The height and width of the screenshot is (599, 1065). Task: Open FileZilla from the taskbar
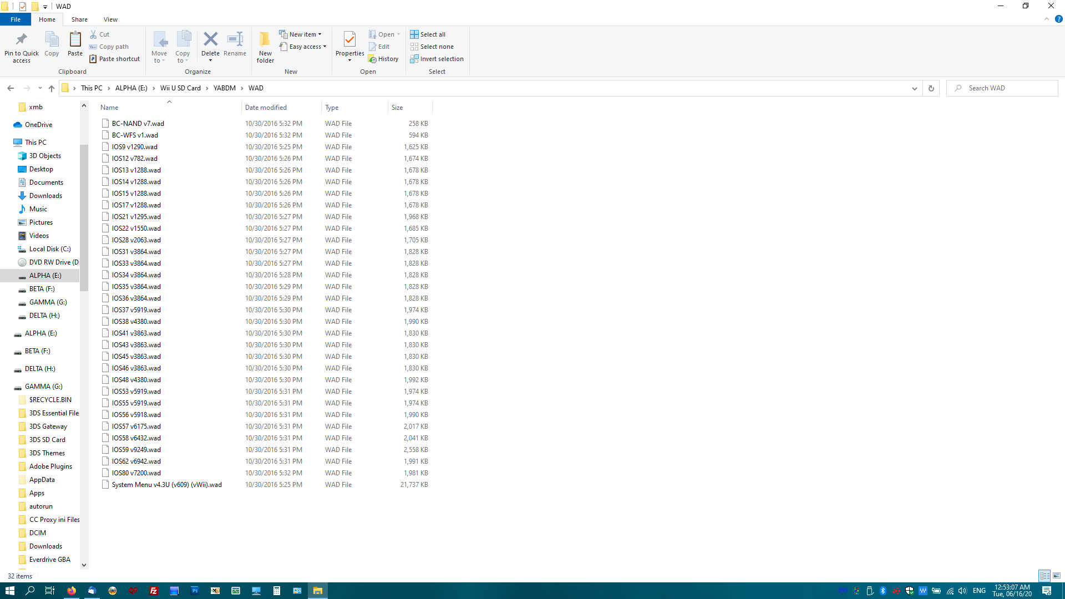pyautogui.click(x=154, y=591)
